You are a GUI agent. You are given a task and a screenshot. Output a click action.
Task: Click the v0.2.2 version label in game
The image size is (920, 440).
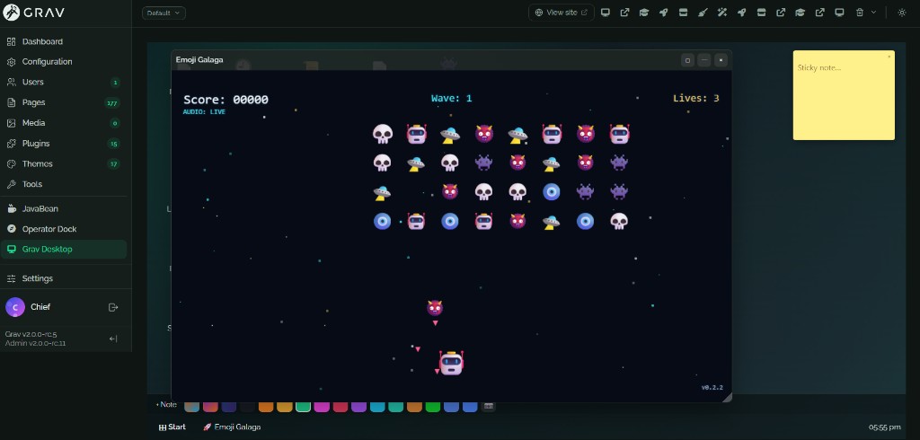712,388
